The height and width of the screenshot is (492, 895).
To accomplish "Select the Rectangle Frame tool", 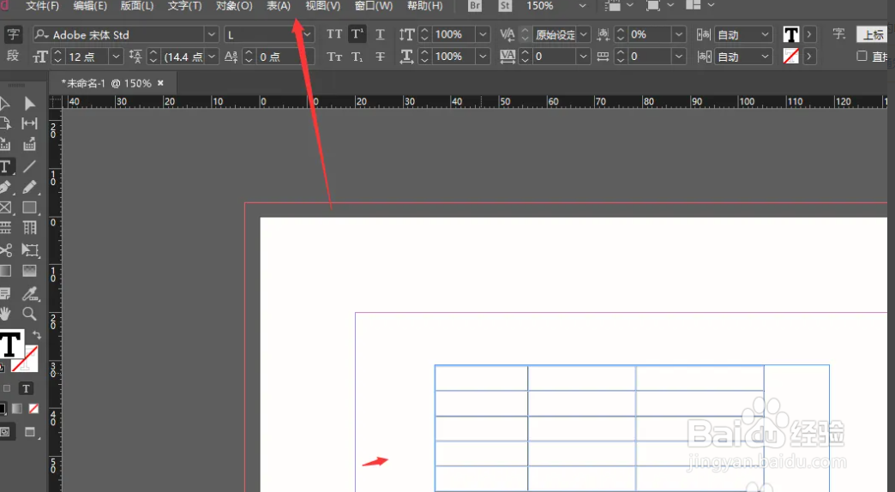I will tap(6, 207).
